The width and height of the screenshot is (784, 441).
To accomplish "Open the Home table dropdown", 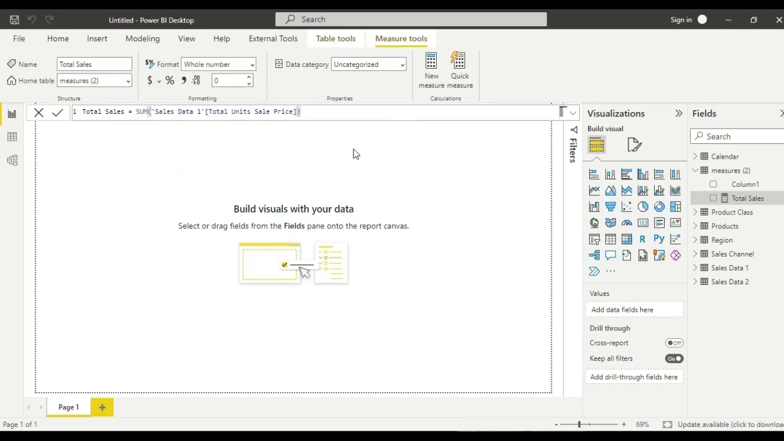I will click(x=94, y=81).
